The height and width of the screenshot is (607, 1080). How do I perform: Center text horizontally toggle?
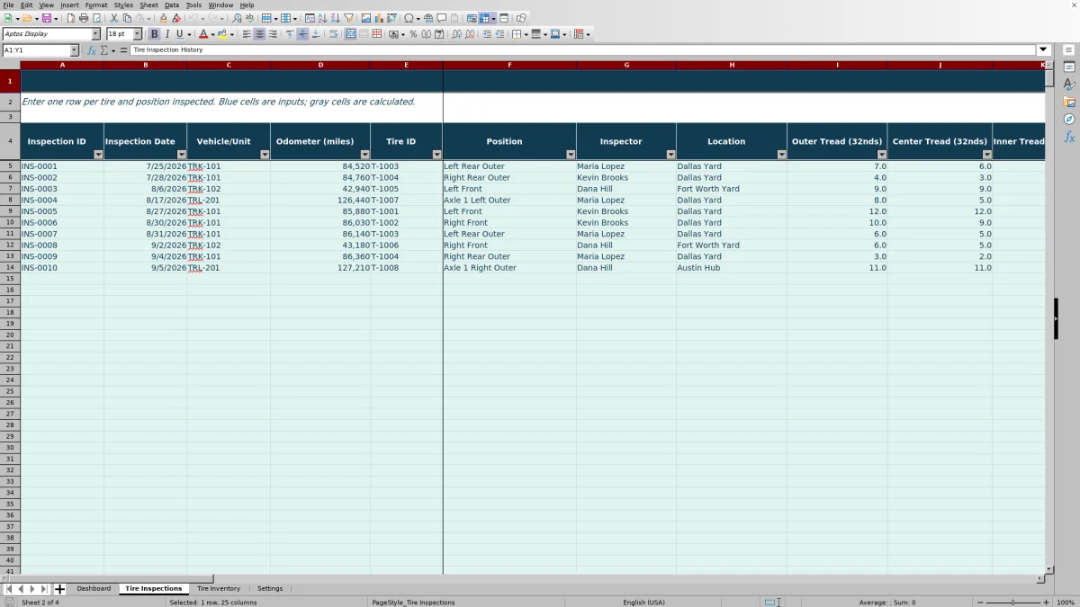259,34
